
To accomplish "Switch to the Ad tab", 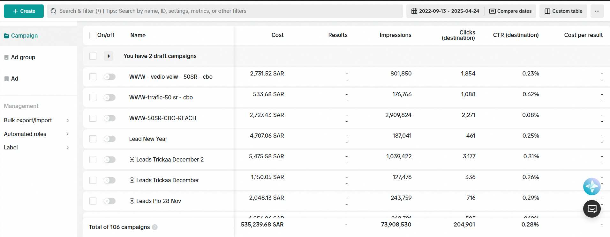I will (15, 79).
